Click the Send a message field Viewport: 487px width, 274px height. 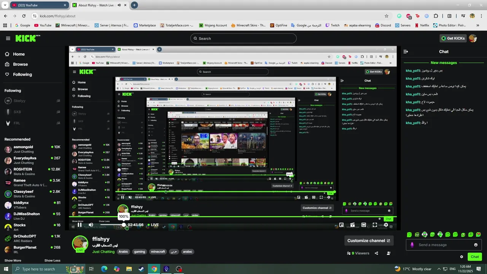[x=444, y=245]
